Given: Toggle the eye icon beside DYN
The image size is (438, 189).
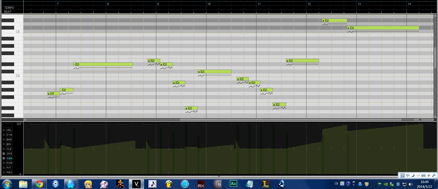Looking at the screenshot, I should click(x=4, y=135).
